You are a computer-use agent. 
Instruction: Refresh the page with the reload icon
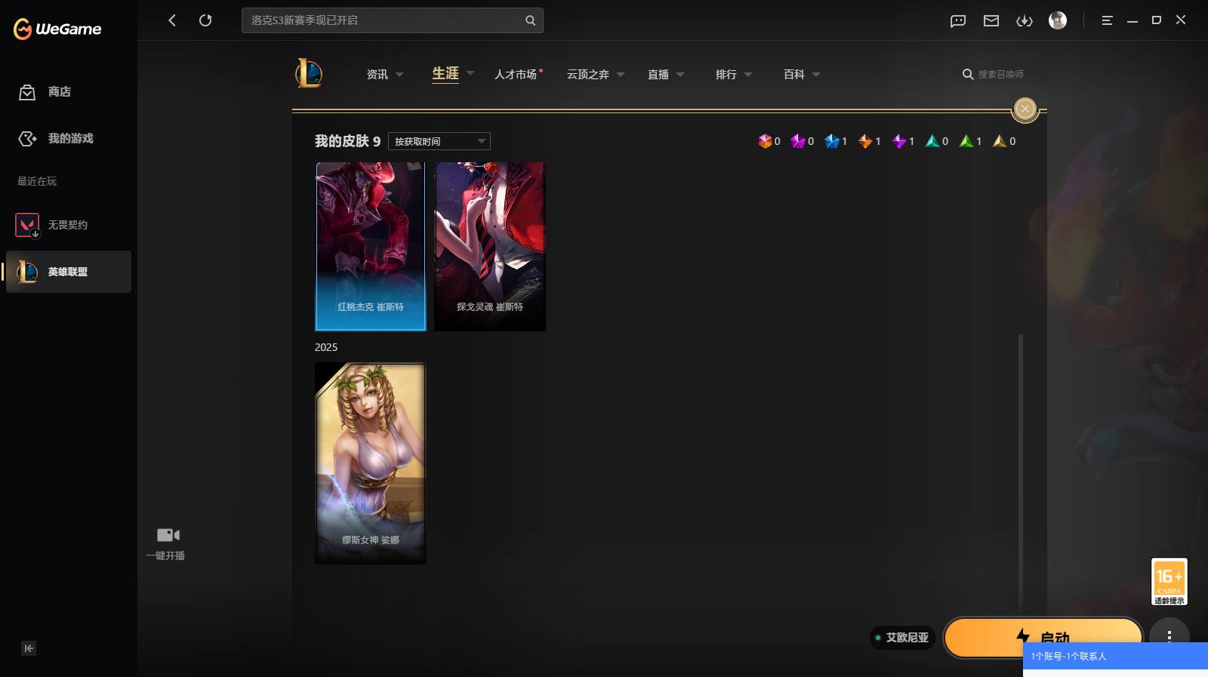tap(205, 20)
